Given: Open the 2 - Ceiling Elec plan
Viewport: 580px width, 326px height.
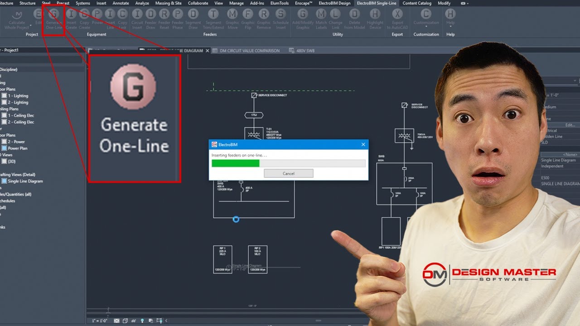Looking at the screenshot, I should 21,122.
